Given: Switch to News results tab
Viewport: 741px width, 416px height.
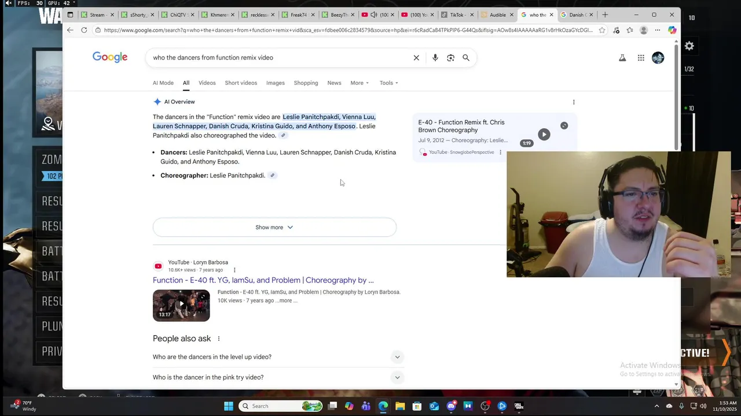Looking at the screenshot, I should click(334, 83).
